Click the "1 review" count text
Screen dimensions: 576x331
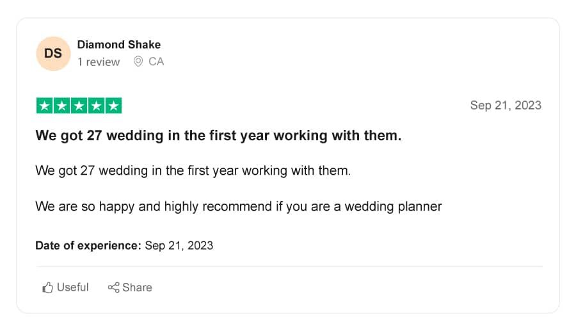tap(99, 61)
